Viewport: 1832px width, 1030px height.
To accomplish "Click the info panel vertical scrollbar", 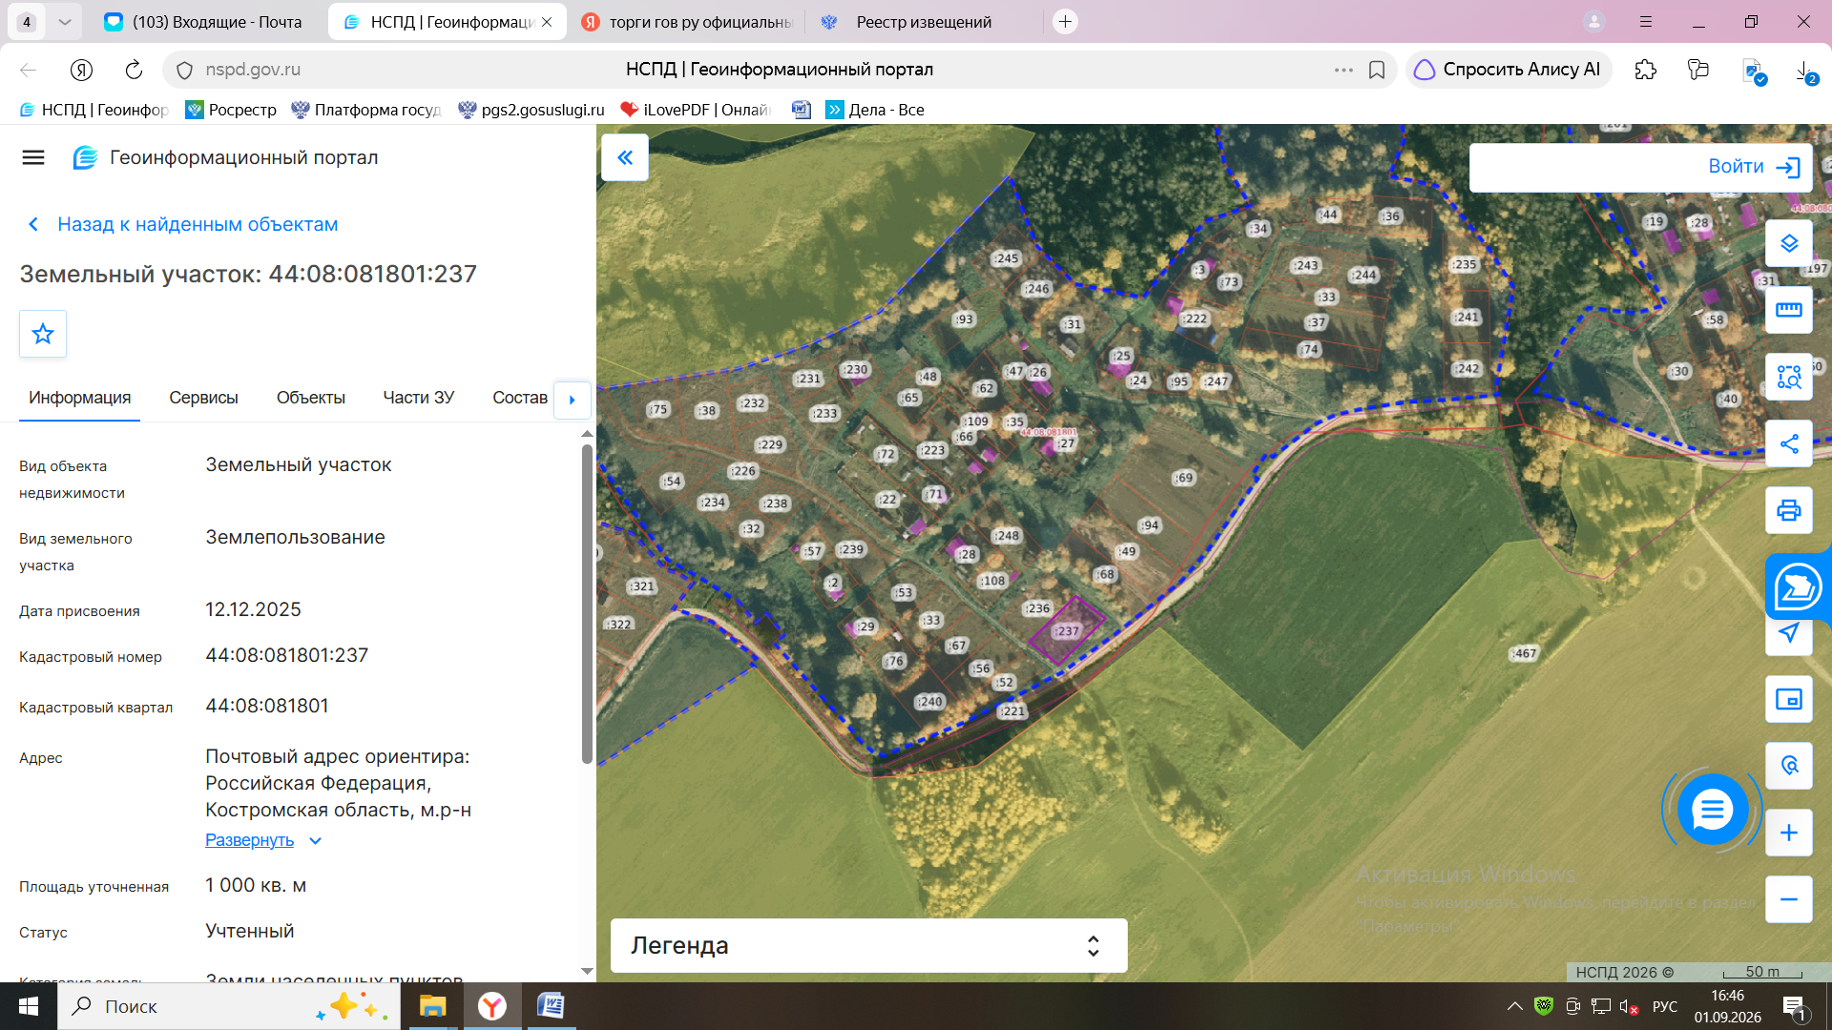I will click(587, 603).
